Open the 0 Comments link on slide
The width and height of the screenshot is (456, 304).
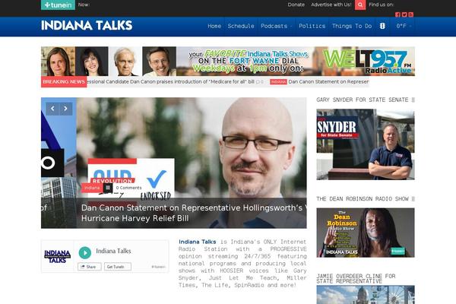click(129, 188)
